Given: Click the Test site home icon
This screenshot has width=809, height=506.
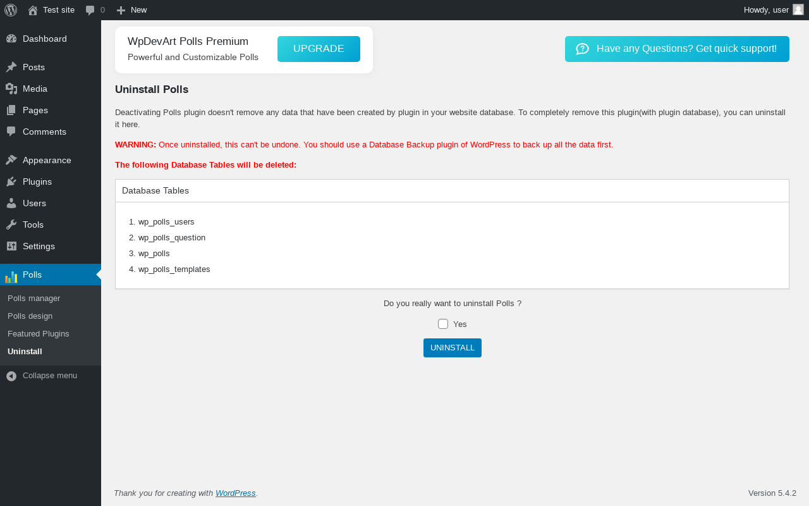Looking at the screenshot, I should [33, 10].
